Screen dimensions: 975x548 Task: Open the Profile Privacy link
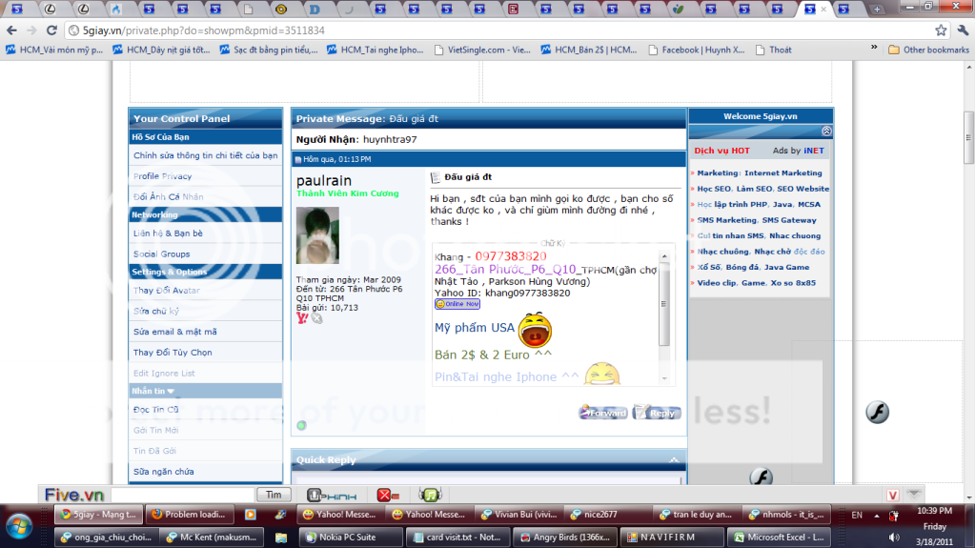162,176
